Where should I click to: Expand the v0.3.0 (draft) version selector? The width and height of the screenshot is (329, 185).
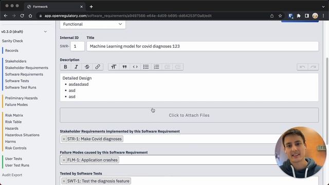[x=24, y=32]
